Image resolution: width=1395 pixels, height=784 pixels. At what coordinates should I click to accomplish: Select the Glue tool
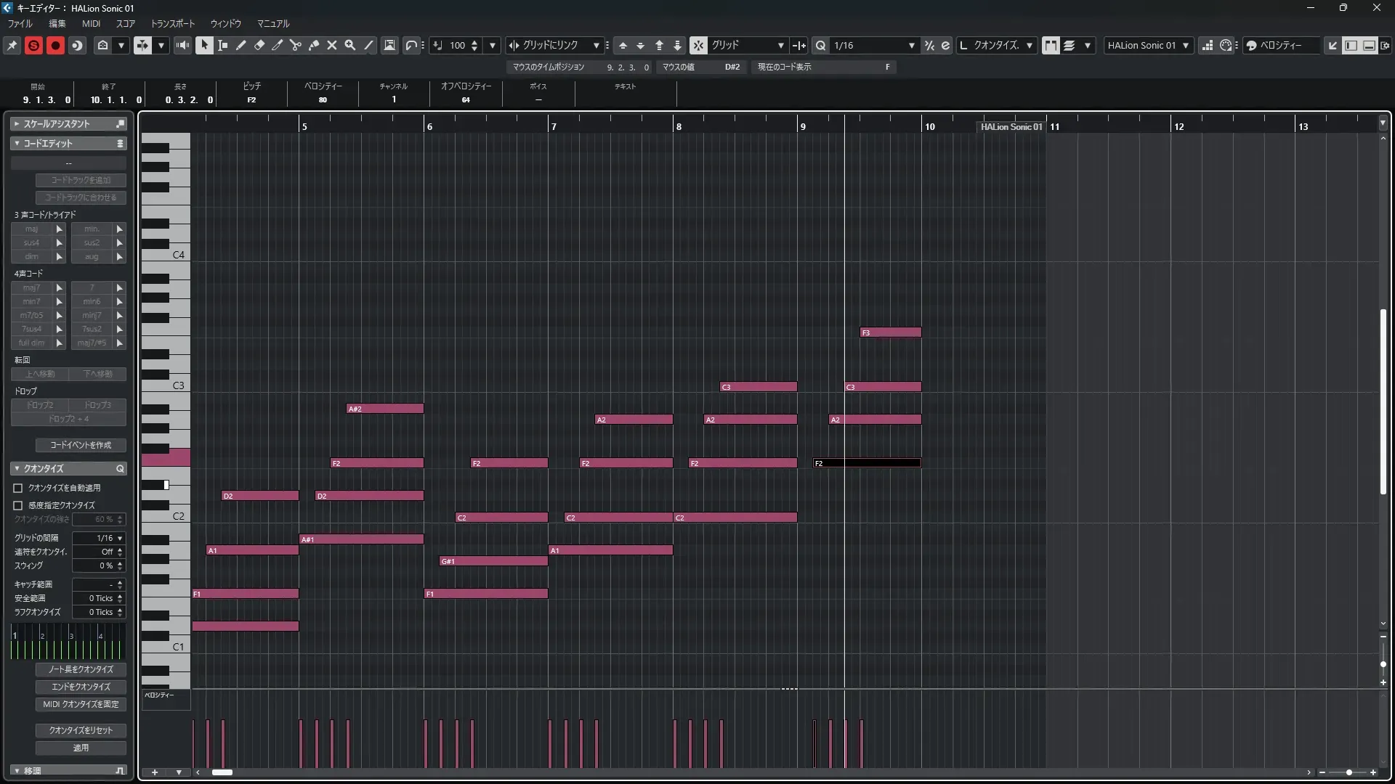[314, 45]
